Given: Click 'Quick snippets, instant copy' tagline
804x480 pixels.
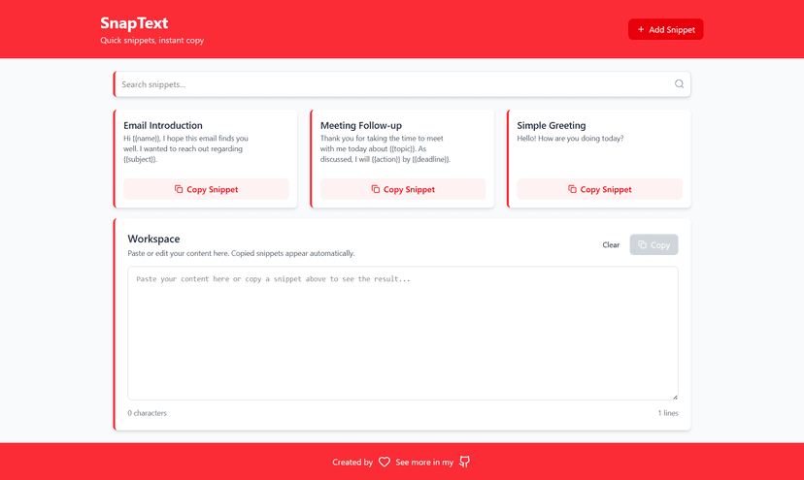Looking at the screenshot, I should [x=152, y=40].
